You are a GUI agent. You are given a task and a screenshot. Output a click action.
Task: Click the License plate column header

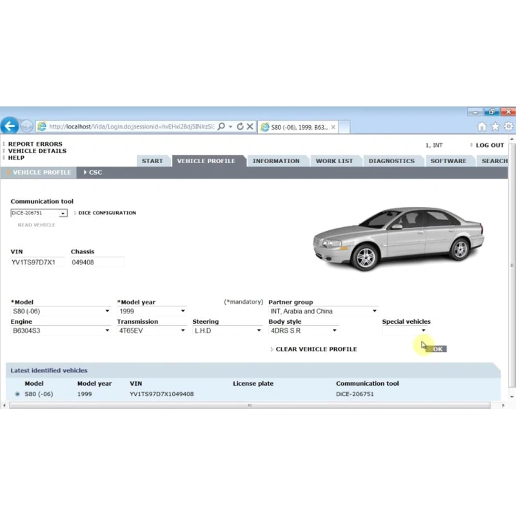click(x=253, y=384)
